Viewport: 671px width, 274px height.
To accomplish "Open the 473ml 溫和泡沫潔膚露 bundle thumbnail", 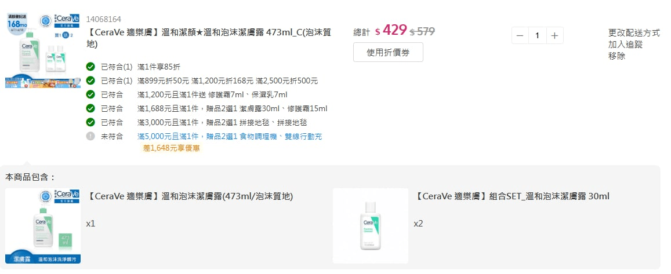I will 43,226.
